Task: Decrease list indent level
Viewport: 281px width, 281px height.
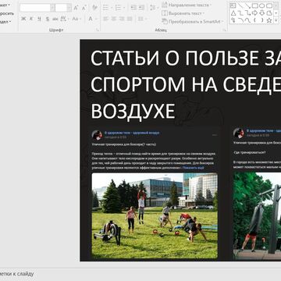Action: 133,7
